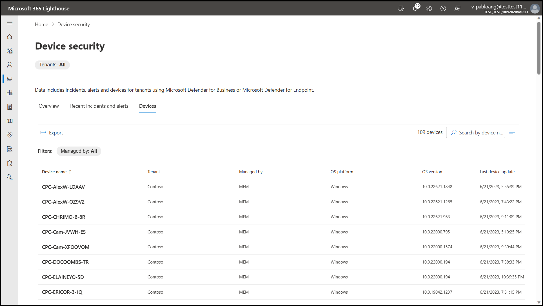Sort by OS platform column header

pyautogui.click(x=342, y=172)
